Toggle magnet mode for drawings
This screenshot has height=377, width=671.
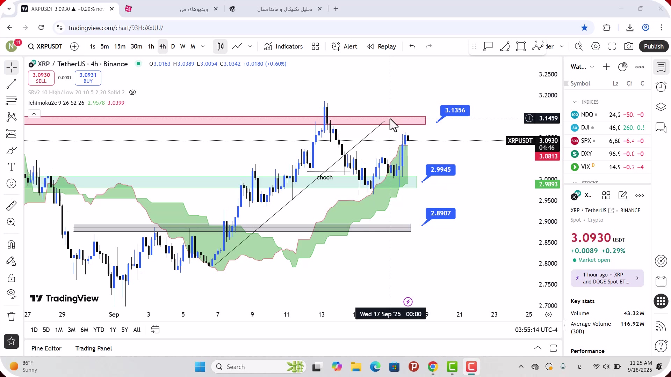(x=12, y=244)
